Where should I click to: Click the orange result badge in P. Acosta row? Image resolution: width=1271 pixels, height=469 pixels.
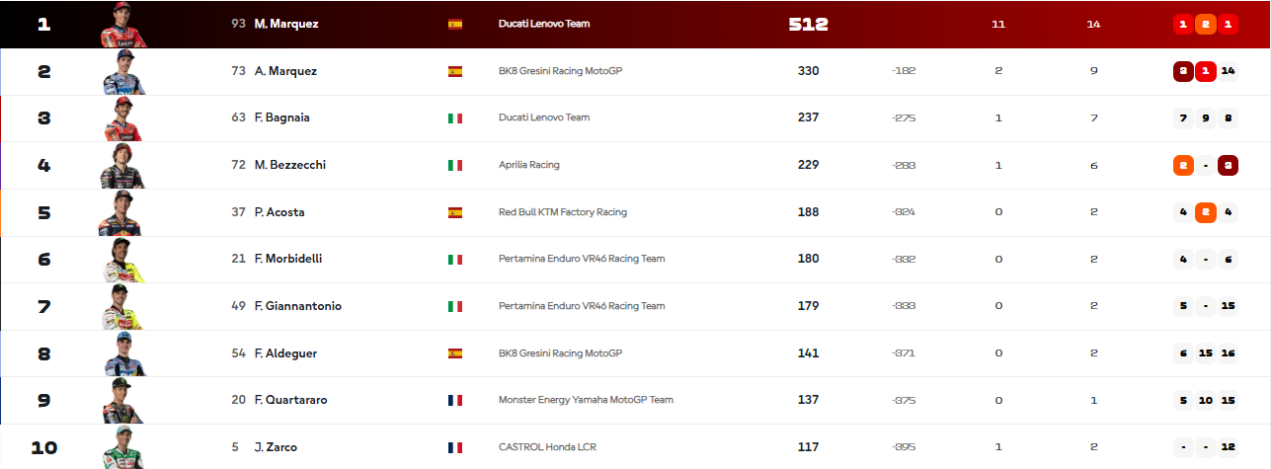pyautogui.click(x=1206, y=212)
